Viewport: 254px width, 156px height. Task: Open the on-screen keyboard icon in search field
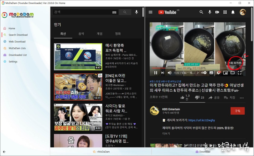[114, 12]
